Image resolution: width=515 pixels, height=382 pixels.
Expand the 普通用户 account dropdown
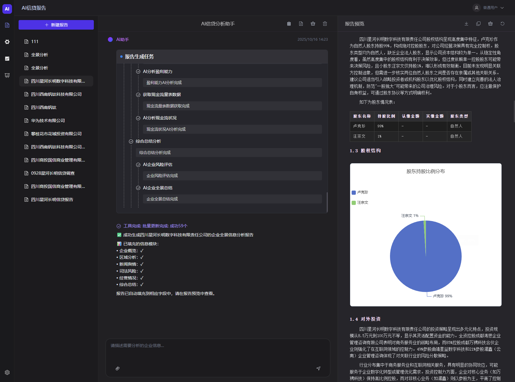pyautogui.click(x=490, y=8)
